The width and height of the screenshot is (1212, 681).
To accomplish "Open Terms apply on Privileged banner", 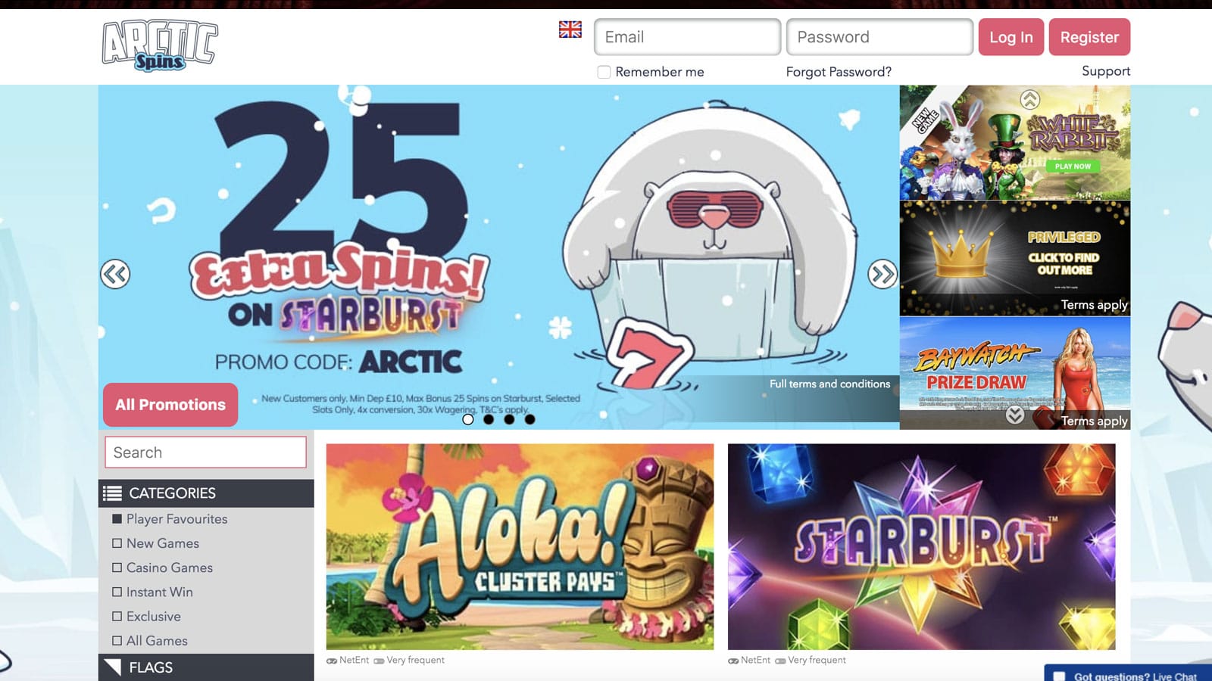I will 1094,305.
